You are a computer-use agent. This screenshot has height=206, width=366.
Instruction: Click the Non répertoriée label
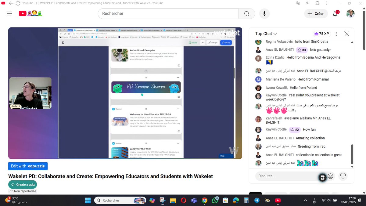point(23,191)
